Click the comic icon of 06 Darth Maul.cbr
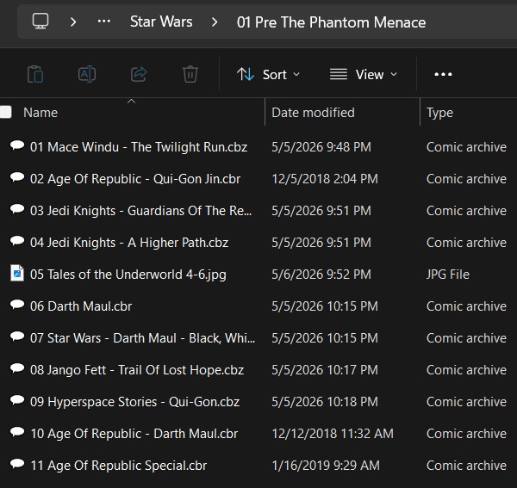517x488 pixels. (17, 305)
